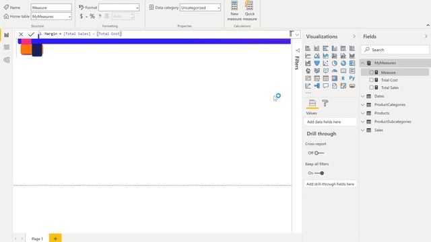Open the Format paint roller tab
This screenshot has width=431, height=242.
point(325,103)
